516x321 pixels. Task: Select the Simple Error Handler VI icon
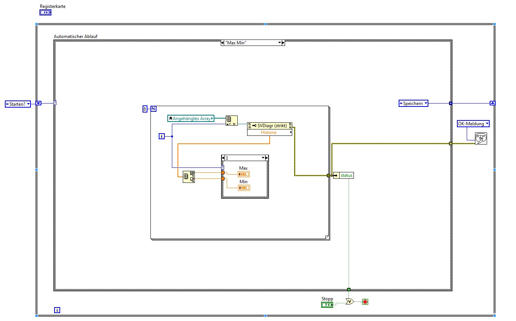[481, 138]
